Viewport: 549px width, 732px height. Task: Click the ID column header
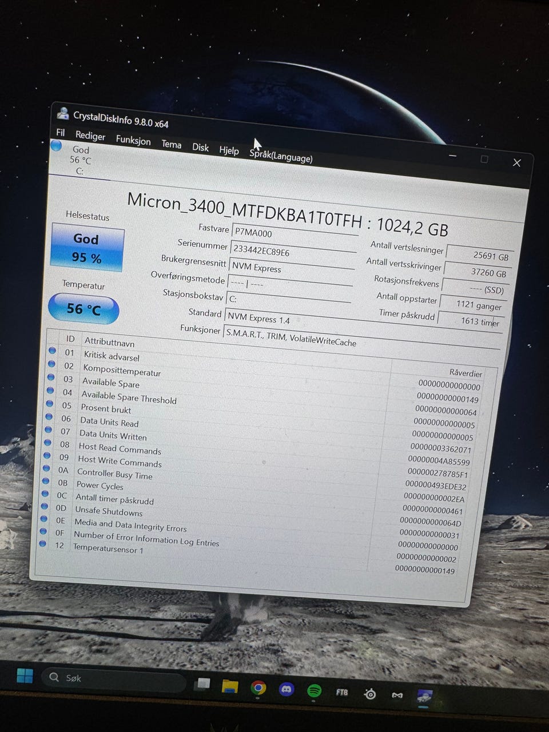[x=70, y=339]
